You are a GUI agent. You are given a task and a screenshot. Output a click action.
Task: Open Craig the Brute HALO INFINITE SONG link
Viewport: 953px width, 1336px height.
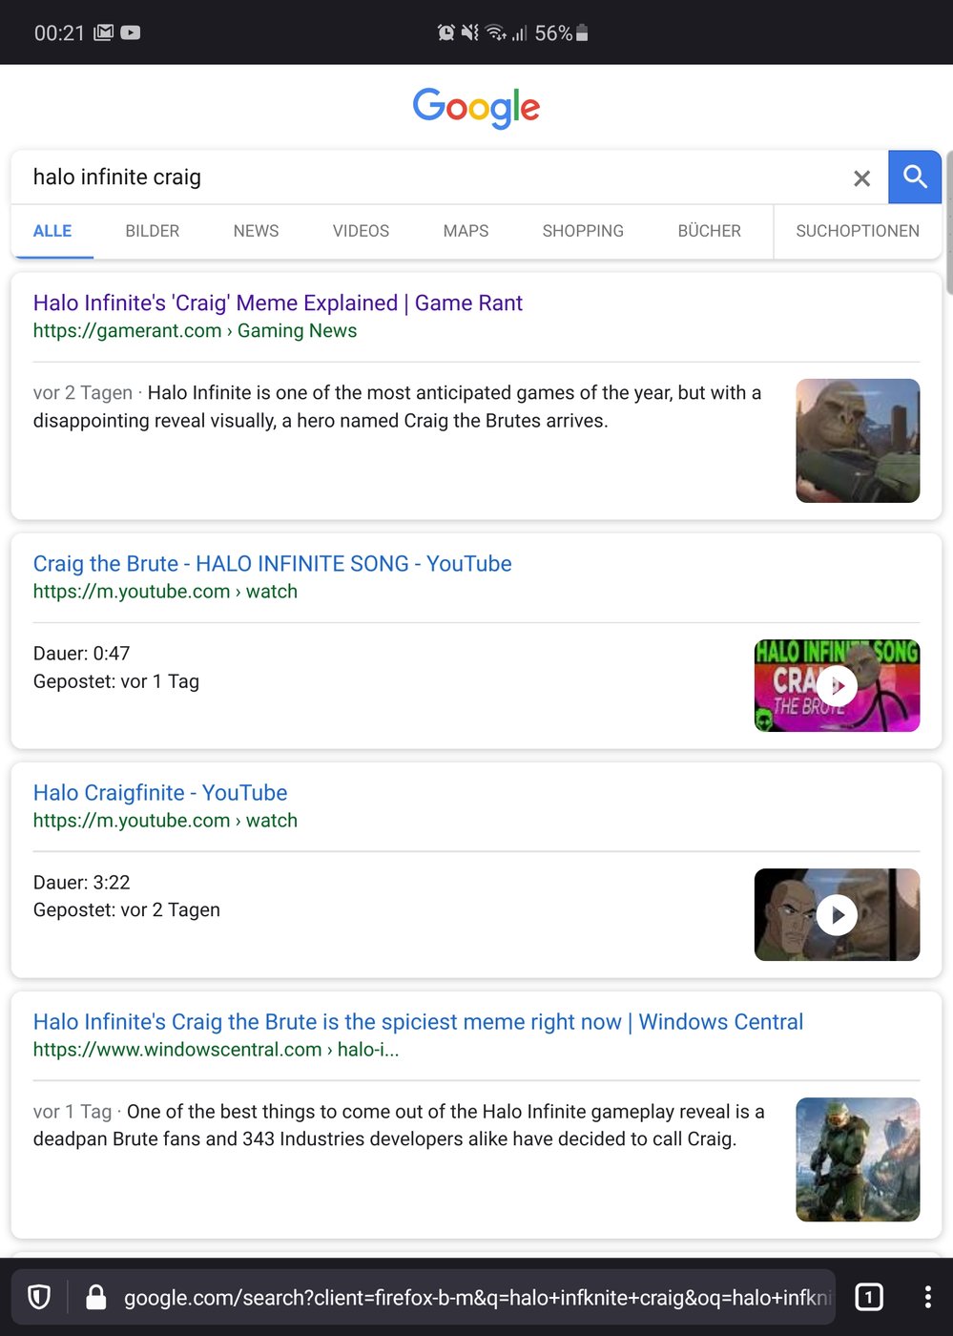tap(272, 563)
